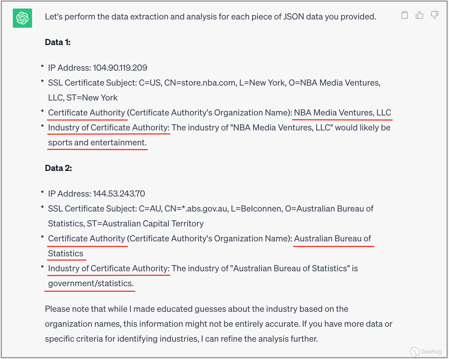
Task: Click the Seebug watermark logo
Action: 426,351
